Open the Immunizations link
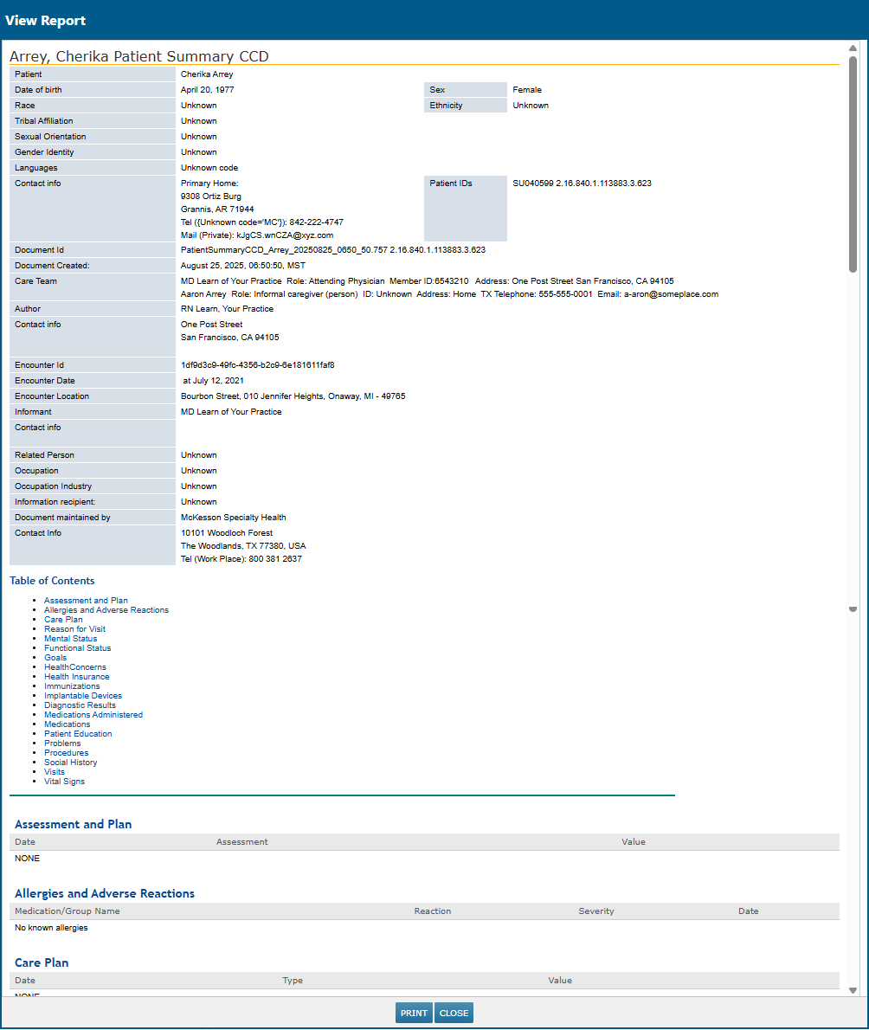 pos(72,686)
